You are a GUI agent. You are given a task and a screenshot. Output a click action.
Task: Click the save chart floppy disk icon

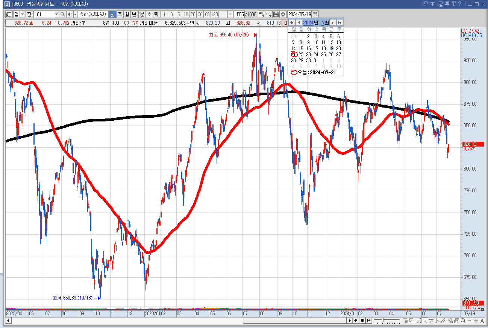276,14
